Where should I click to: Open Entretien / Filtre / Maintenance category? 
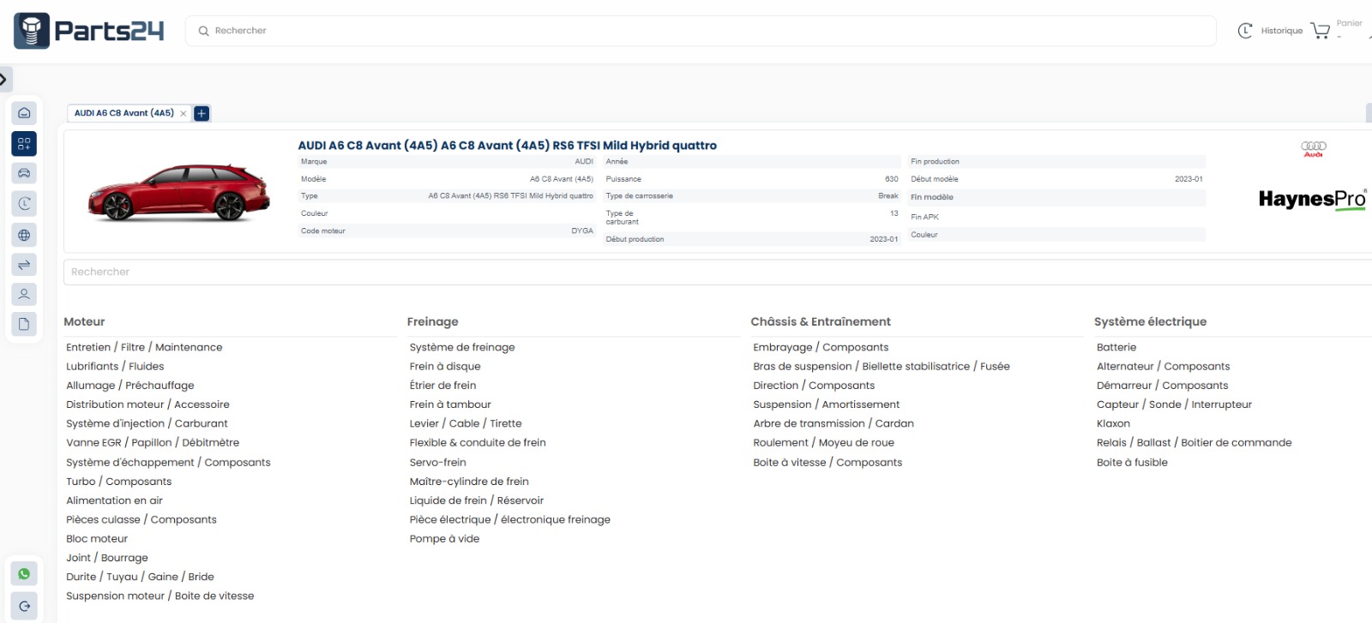coord(144,347)
